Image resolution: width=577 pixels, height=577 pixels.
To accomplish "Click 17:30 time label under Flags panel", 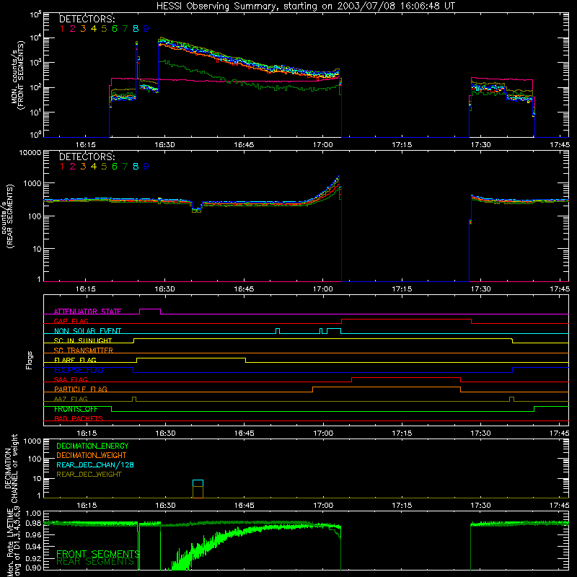I will point(480,433).
